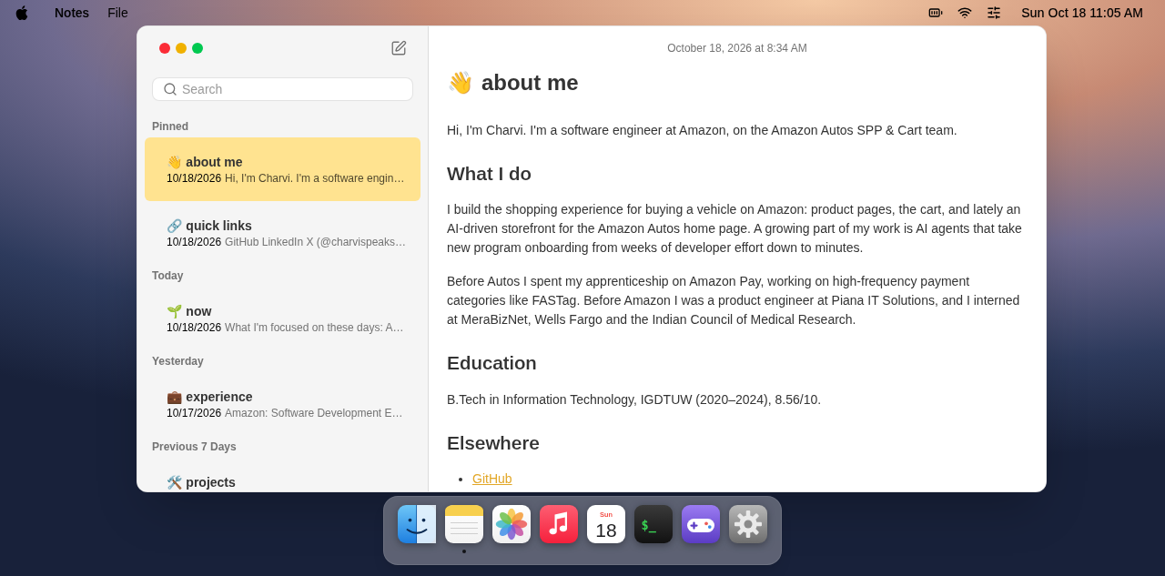Image resolution: width=1165 pixels, height=576 pixels.
Task: Open the game controller app in Dock
Action: (x=701, y=524)
